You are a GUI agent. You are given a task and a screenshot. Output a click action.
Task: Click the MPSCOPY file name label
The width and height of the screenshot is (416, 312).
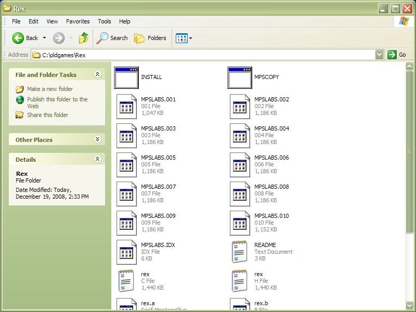pyautogui.click(x=266, y=77)
